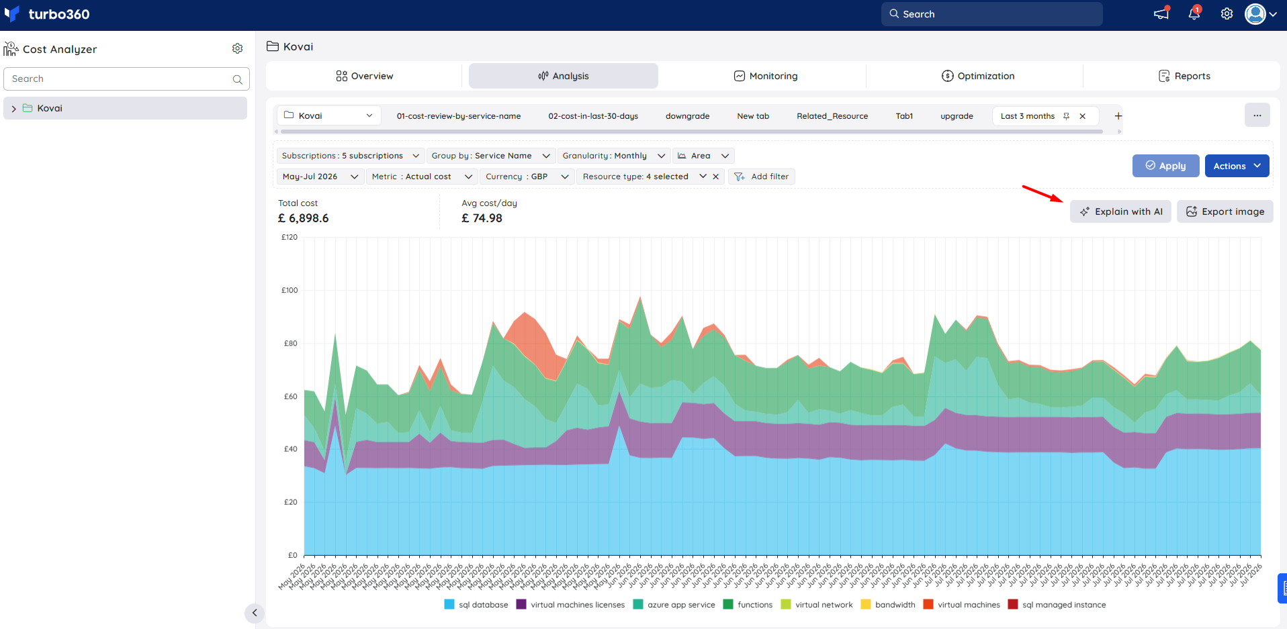Switch to the Optimization tab

click(978, 76)
